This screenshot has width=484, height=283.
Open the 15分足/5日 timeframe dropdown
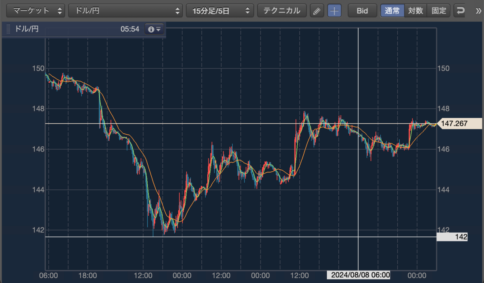220,11
